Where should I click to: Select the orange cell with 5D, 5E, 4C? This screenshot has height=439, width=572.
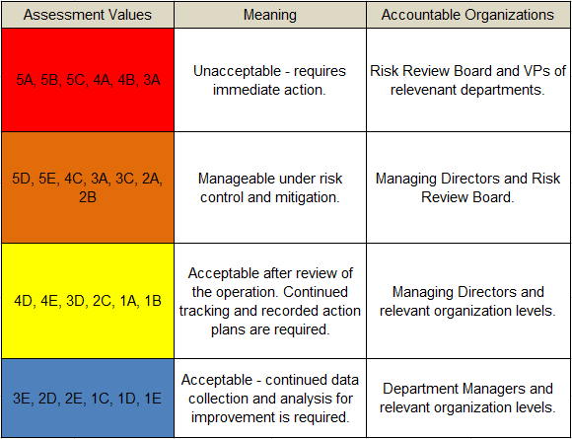88,187
